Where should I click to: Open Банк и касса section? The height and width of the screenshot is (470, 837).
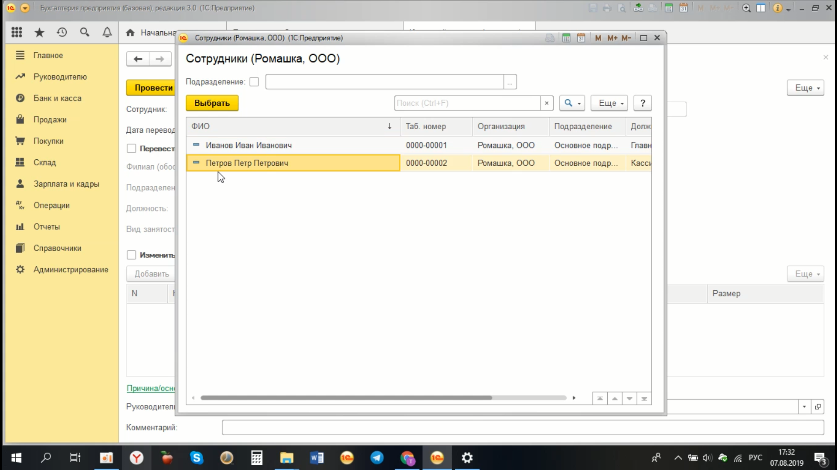pos(57,98)
